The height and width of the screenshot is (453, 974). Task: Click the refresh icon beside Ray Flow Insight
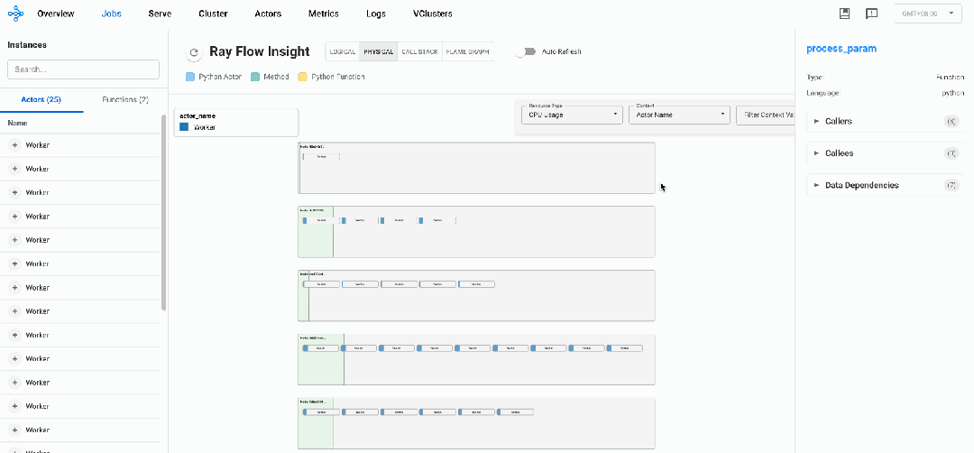pyautogui.click(x=194, y=53)
